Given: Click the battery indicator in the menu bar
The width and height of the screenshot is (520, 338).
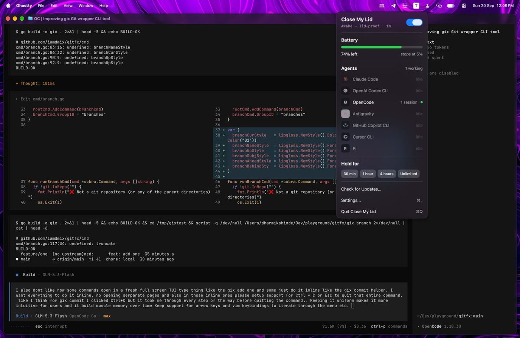Looking at the screenshot, I should (x=451, y=6).
